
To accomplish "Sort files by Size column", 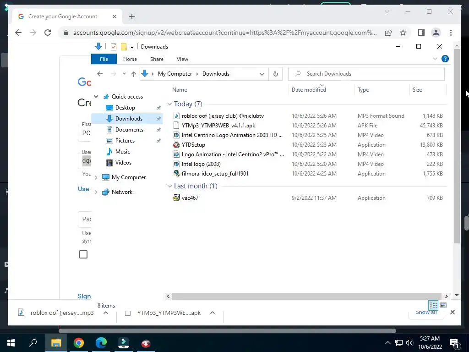I will point(428,90).
